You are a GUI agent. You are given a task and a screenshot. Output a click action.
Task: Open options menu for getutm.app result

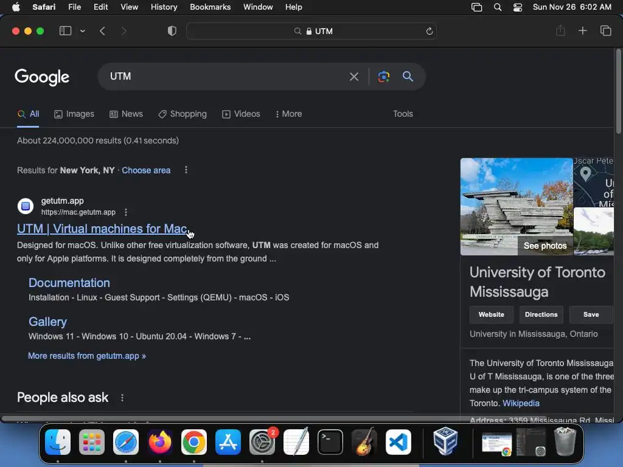tap(126, 212)
